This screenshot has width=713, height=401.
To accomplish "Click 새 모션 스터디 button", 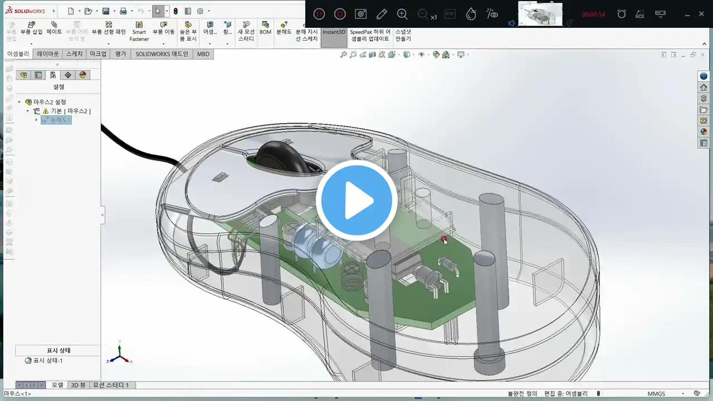I will [x=246, y=32].
